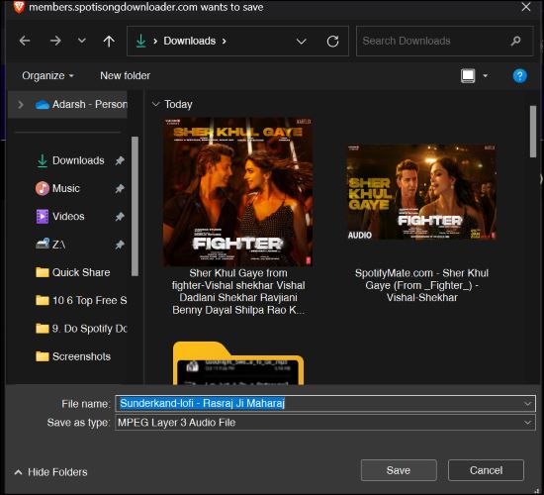Image resolution: width=544 pixels, height=495 pixels.
Task: Select the 'SpotifyMate.com - Sher Khul' filename
Action: point(421,285)
